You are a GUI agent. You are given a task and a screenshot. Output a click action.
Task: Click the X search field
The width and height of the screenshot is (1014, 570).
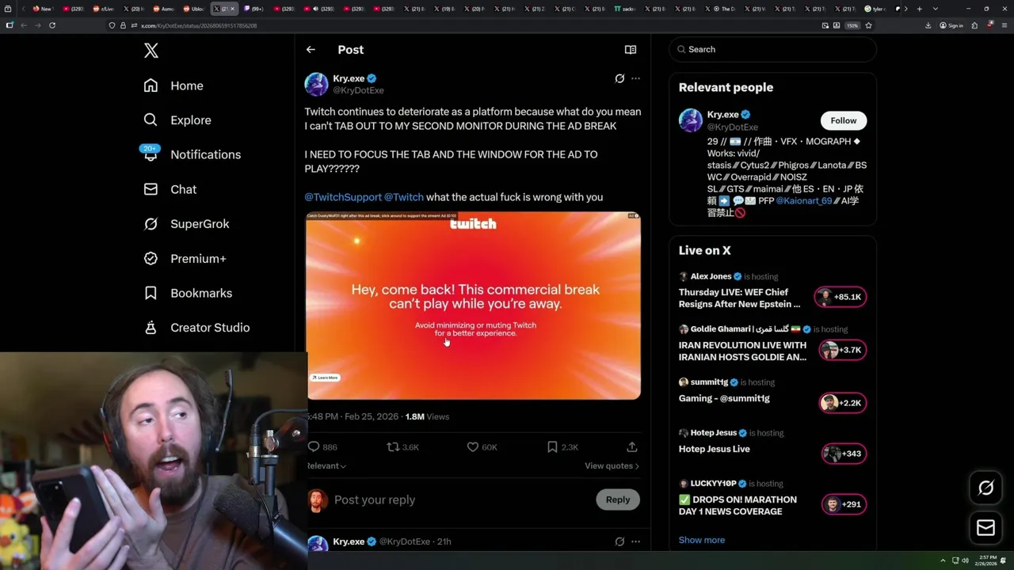coord(772,49)
